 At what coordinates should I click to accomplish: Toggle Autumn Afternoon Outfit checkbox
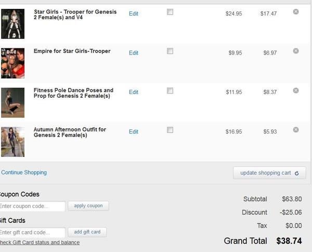170,130
